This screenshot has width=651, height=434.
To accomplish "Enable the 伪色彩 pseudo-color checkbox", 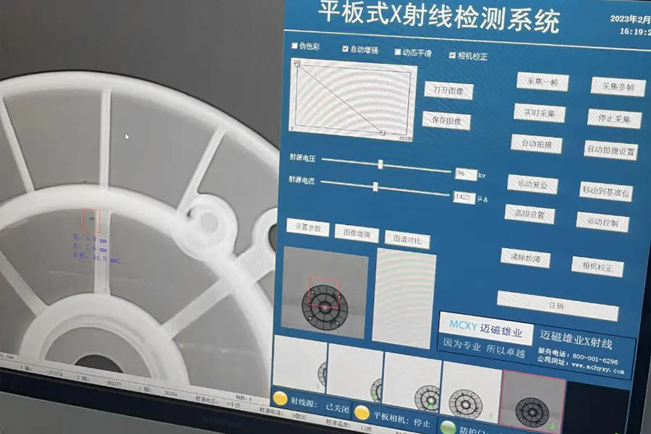I will [x=294, y=46].
